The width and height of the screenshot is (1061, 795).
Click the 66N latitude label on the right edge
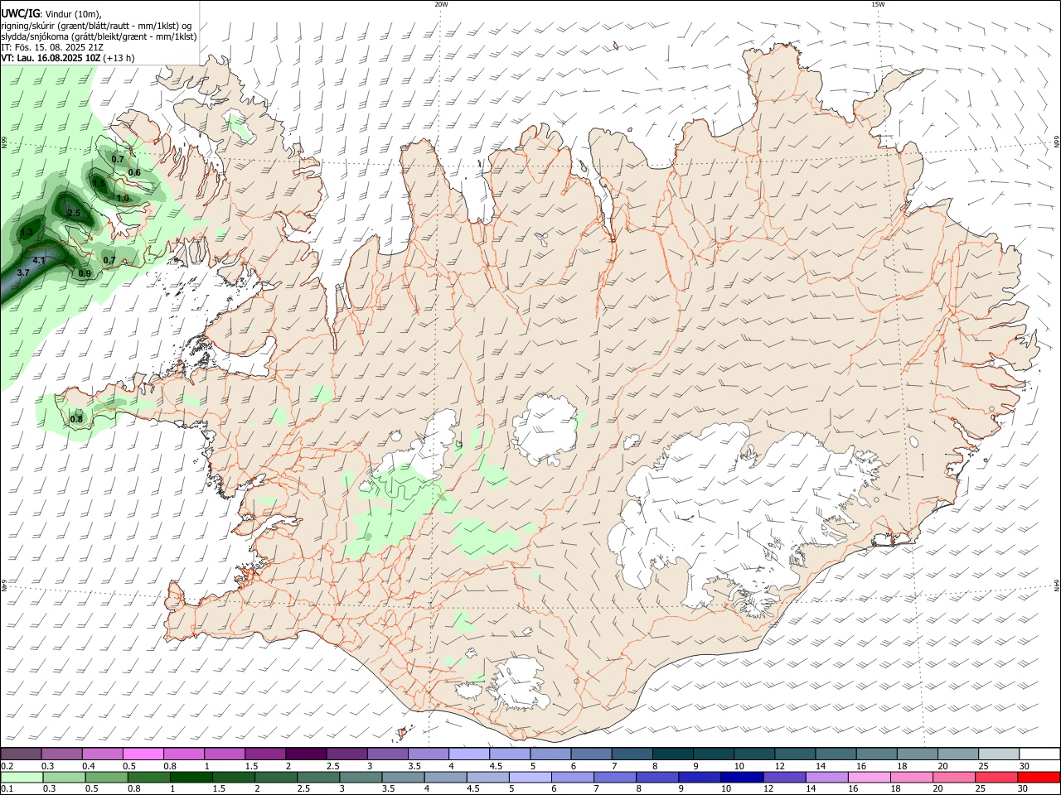tap(1057, 142)
